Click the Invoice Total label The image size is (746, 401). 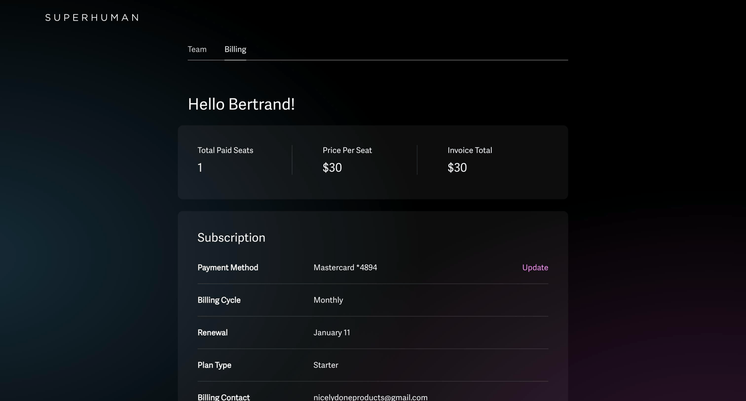[x=470, y=150]
